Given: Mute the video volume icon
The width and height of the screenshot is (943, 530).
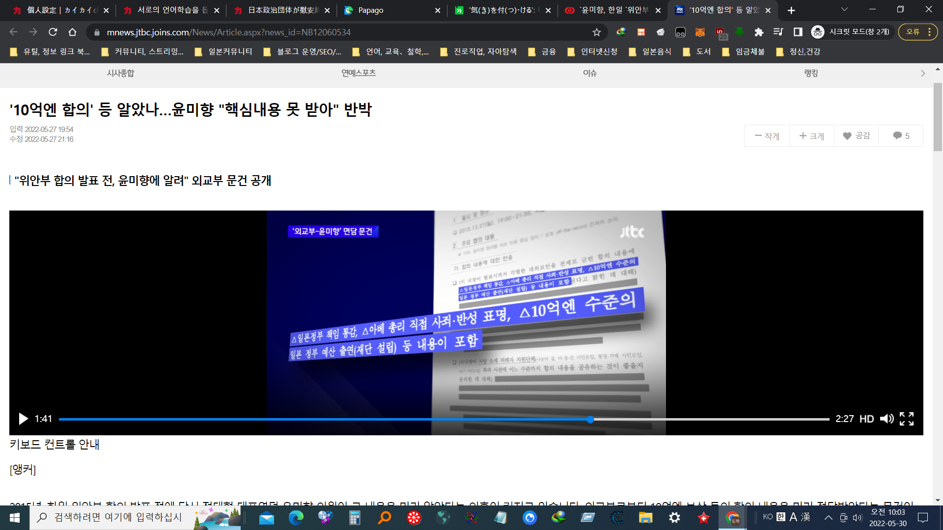Looking at the screenshot, I should tap(887, 419).
